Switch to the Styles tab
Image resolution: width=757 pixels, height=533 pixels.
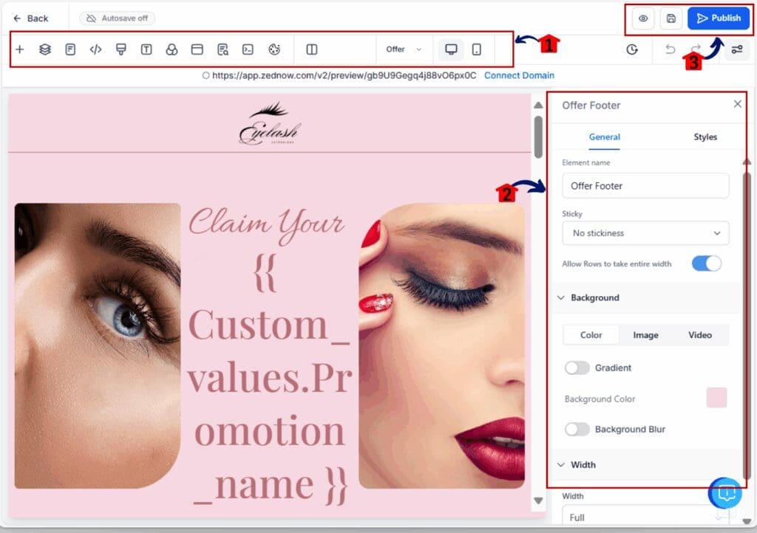705,137
